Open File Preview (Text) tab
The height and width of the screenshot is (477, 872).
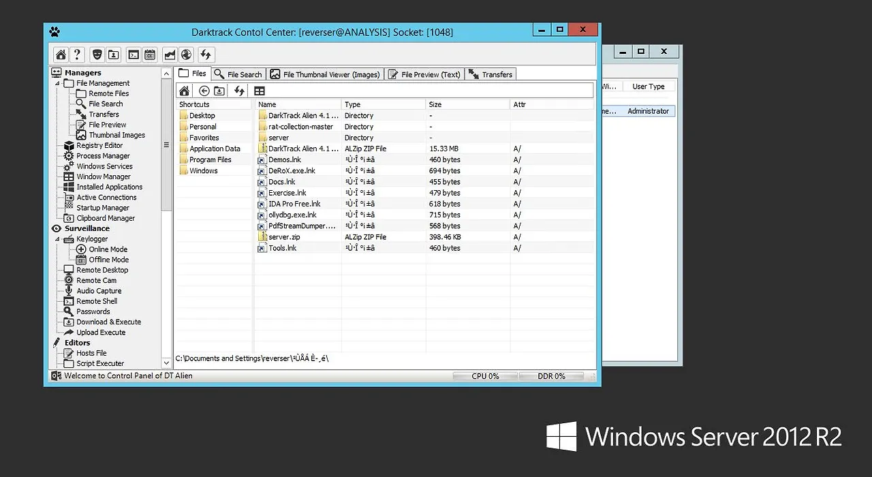[x=424, y=74]
